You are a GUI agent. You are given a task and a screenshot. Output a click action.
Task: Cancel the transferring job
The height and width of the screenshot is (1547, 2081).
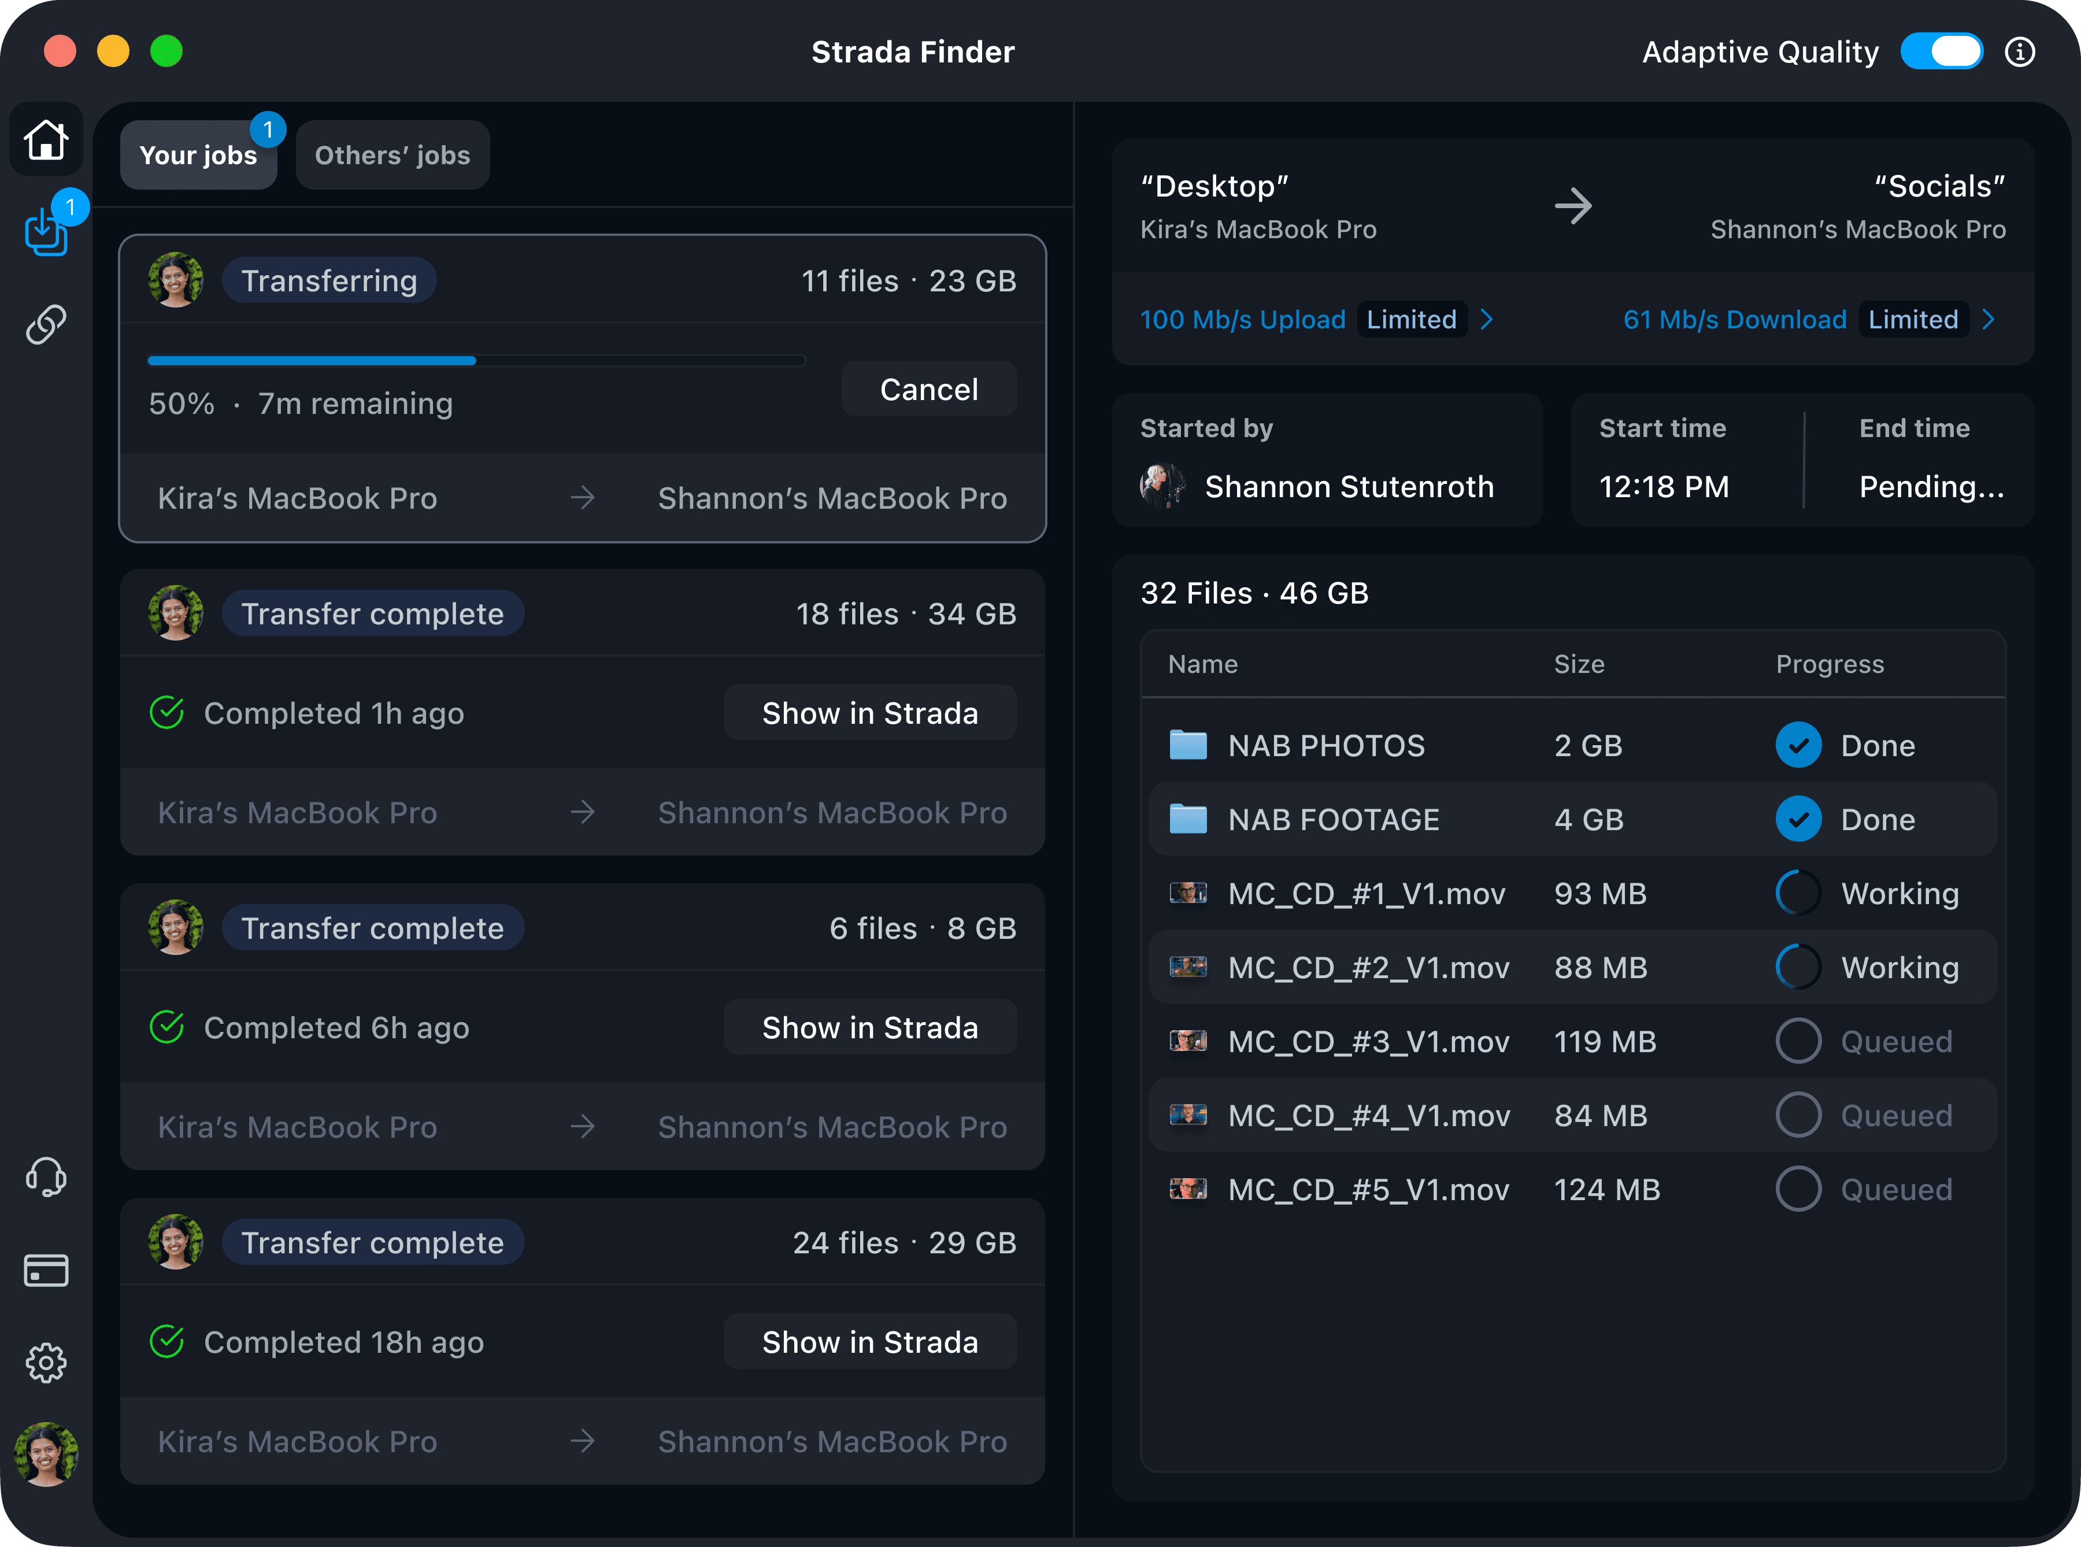pos(928,388)
